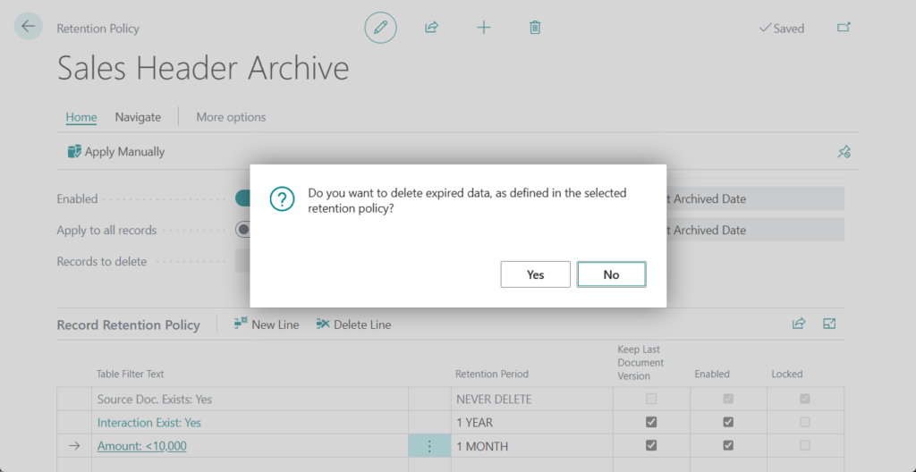Click the pin icon beside action bar
The height and width of the screenshot is (472, 916).
point(844,152)
